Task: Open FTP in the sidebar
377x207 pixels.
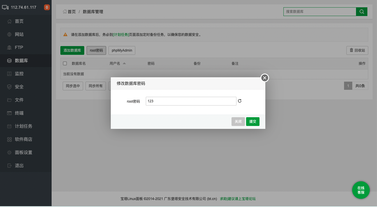Action: (26, 48)
